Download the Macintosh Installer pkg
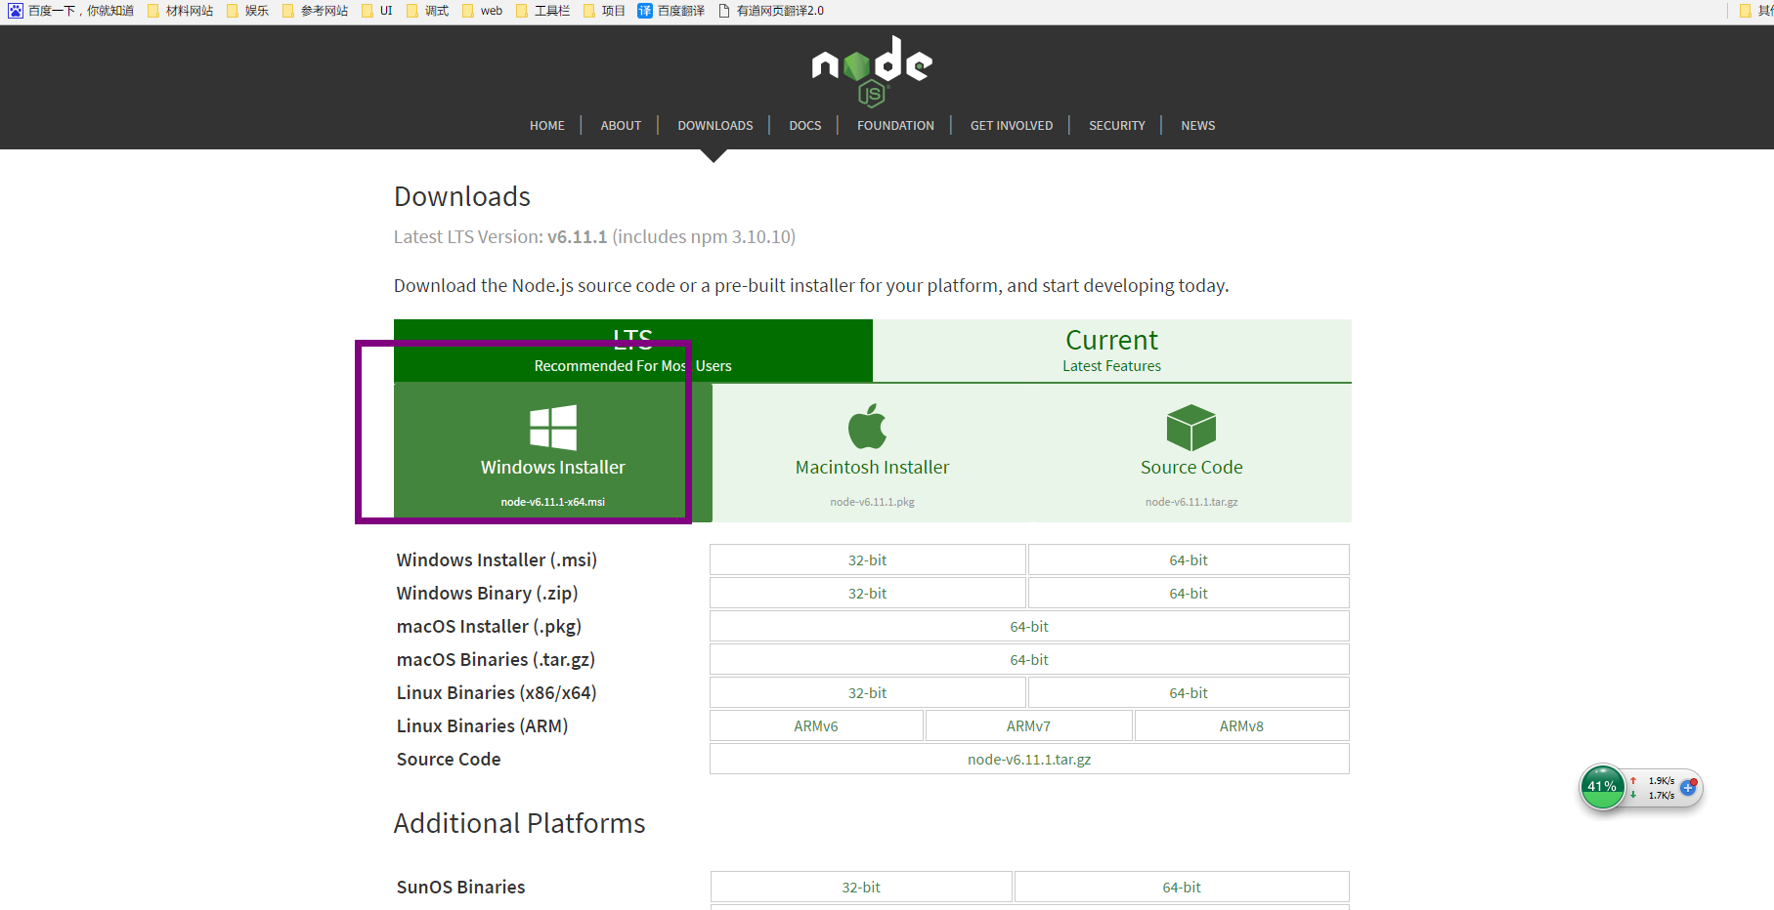This screenshot has width=1774, height=910. 872,453
